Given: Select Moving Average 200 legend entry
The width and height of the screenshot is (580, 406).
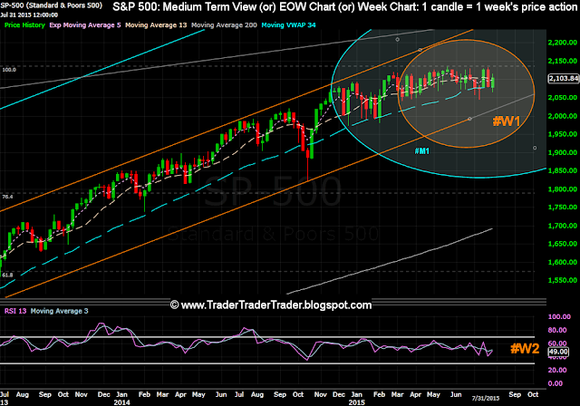Looking at the screenshot, I should [224, 25].
